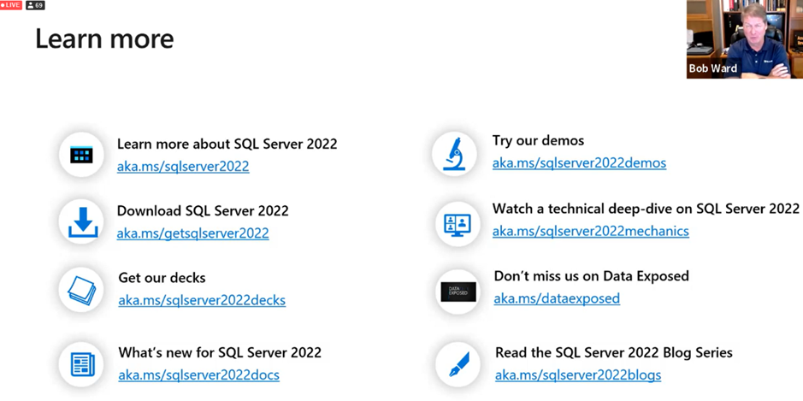
Task: Click the SQL Server 2022 grid icon
Action: pos(81,155)
